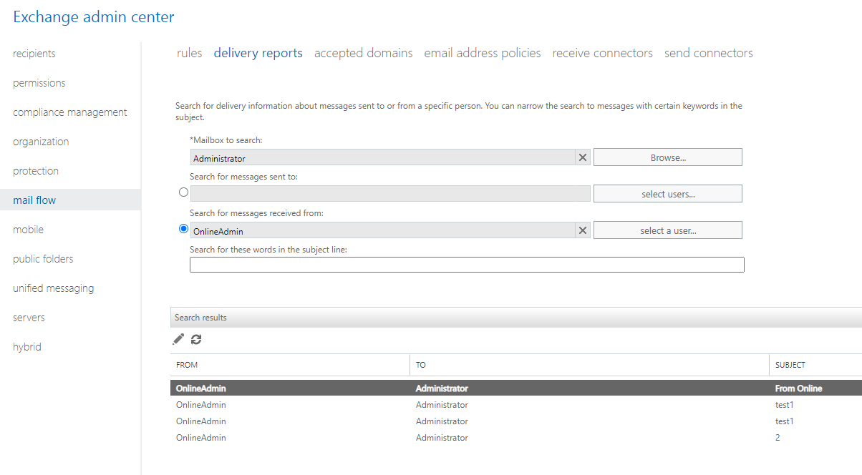Select the 'messages received from' radio button
862x475 pixels.
click(x=183, y=229)
